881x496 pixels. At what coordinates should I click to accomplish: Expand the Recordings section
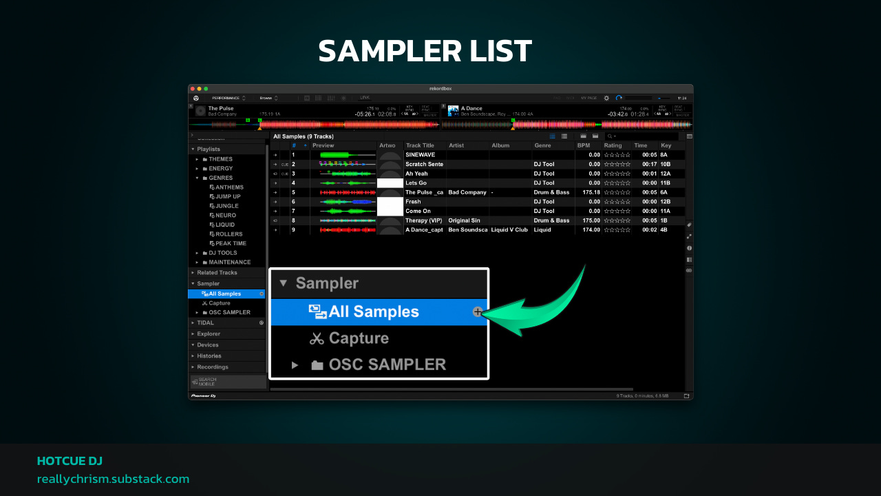point(193,366)
